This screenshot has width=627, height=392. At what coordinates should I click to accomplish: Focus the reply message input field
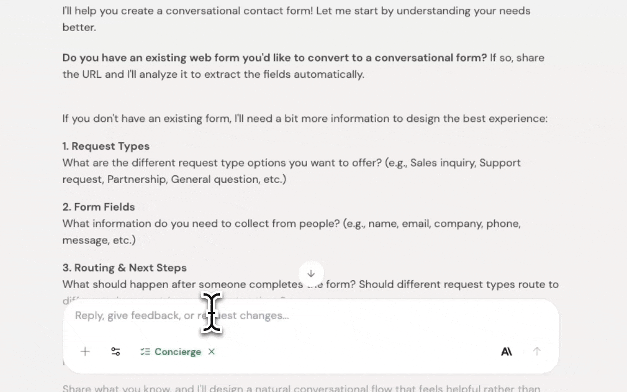(x=327, y=316)
